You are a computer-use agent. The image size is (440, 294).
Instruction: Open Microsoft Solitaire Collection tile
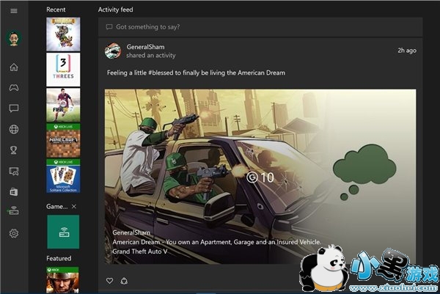click(x=63, y=176)
